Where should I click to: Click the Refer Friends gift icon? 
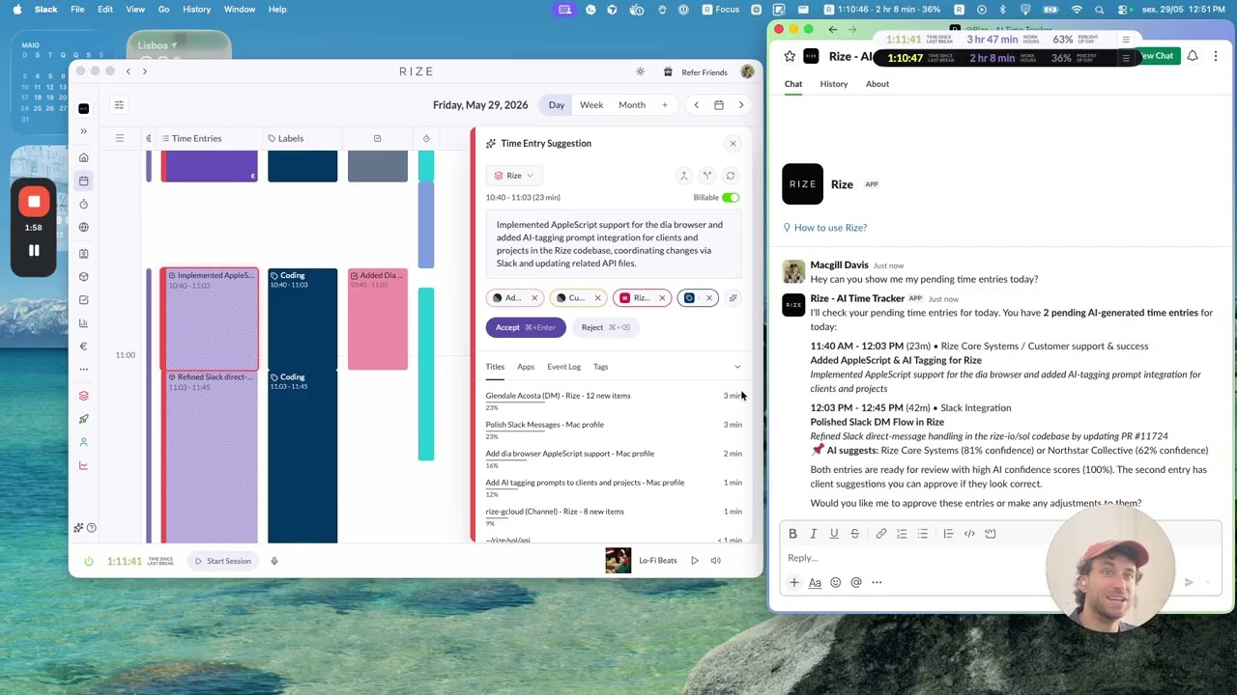668,72
